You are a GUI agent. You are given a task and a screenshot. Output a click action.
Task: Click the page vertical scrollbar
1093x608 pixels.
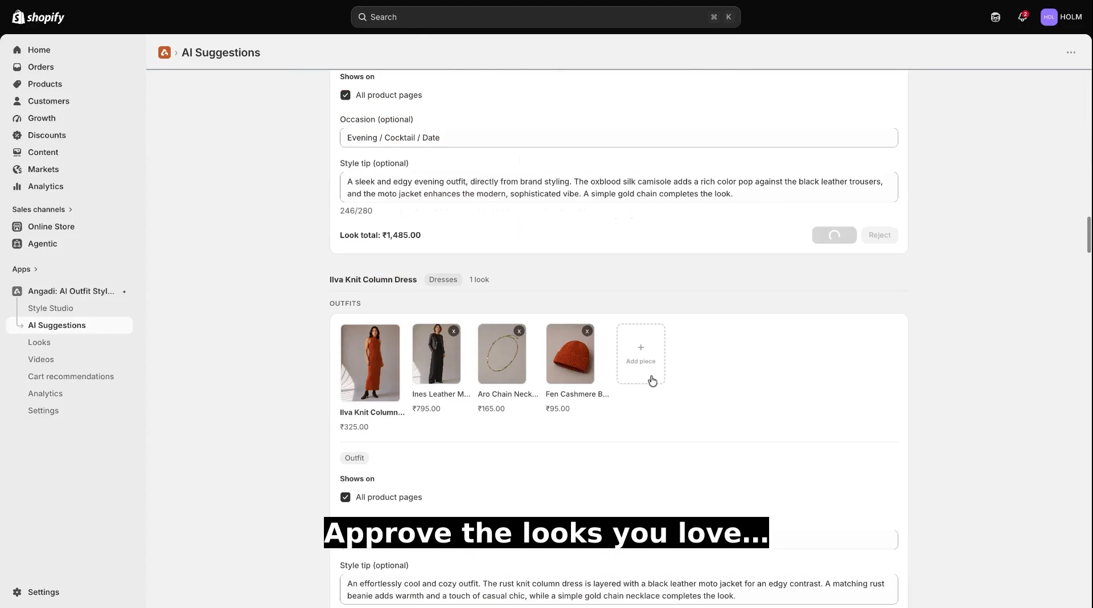(x=1088, y=235)
